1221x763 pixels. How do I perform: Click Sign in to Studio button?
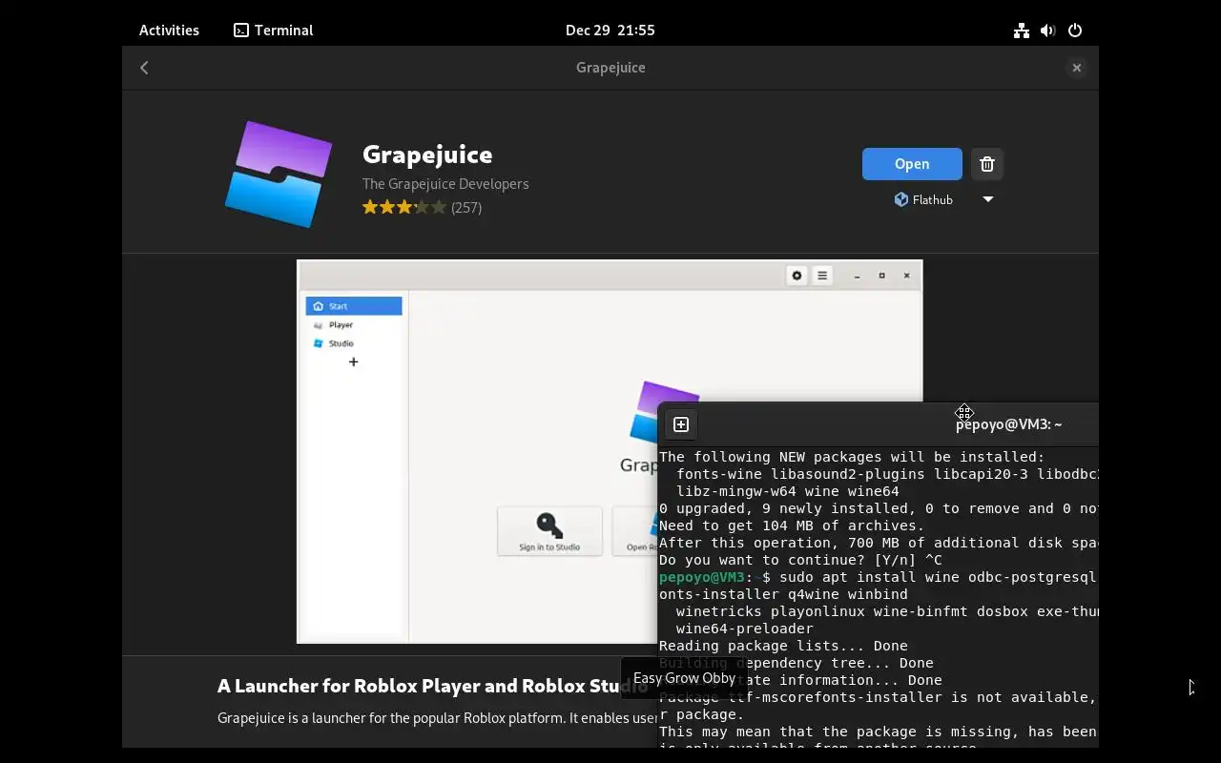coord(549,530)
